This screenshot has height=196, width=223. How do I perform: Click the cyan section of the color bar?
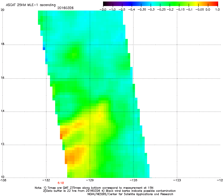tap(152, 4)
